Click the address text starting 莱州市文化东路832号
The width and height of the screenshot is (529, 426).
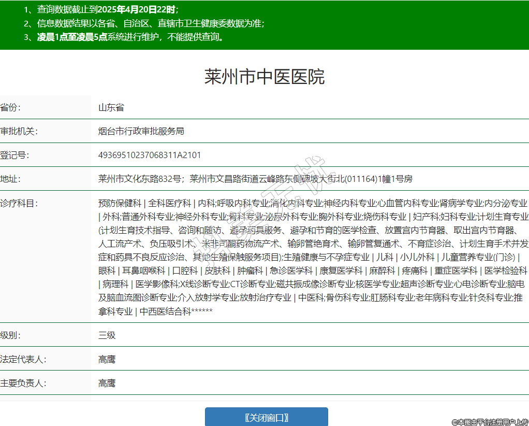point(140,179)
